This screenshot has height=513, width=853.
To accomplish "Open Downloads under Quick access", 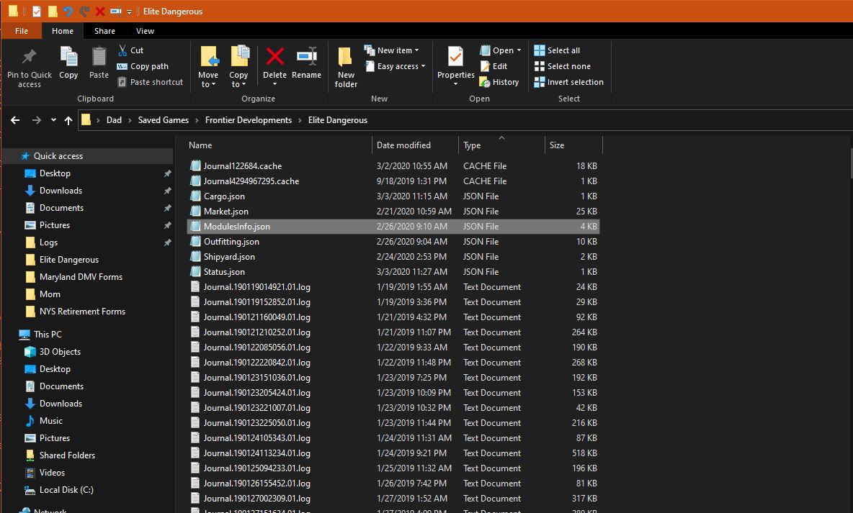I will (x=61, y=191).
